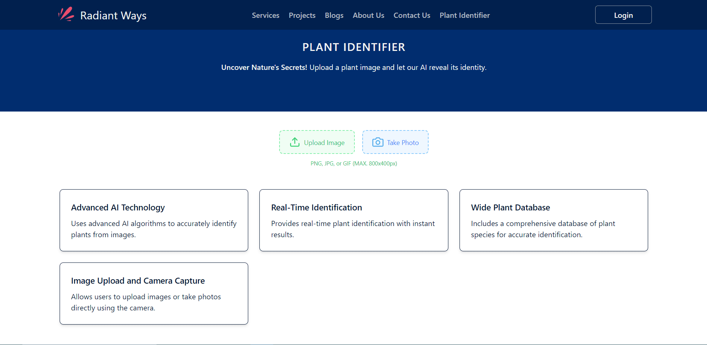This screenshot has width=707, height=345.
Task: Open the Wide Plant Database card
Action: 553,220
